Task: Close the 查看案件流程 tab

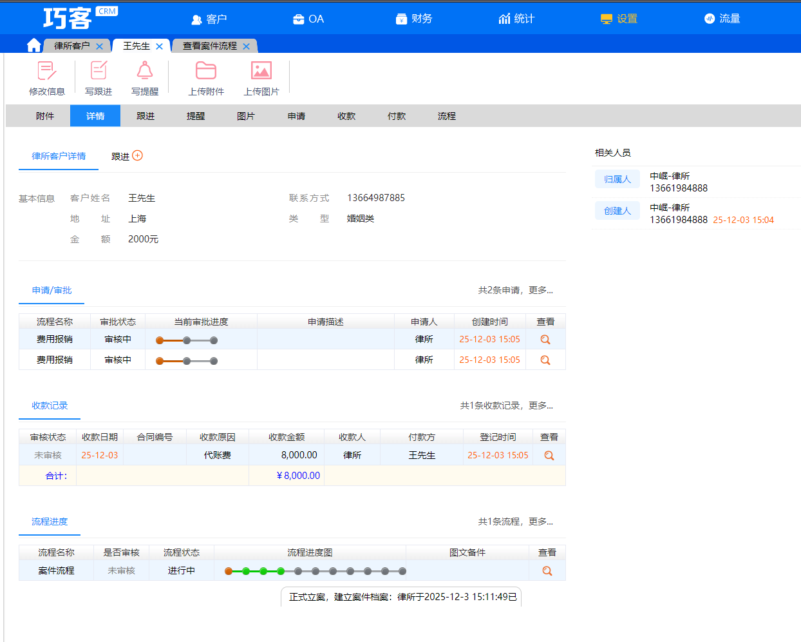Action: (x=246, y=46)
